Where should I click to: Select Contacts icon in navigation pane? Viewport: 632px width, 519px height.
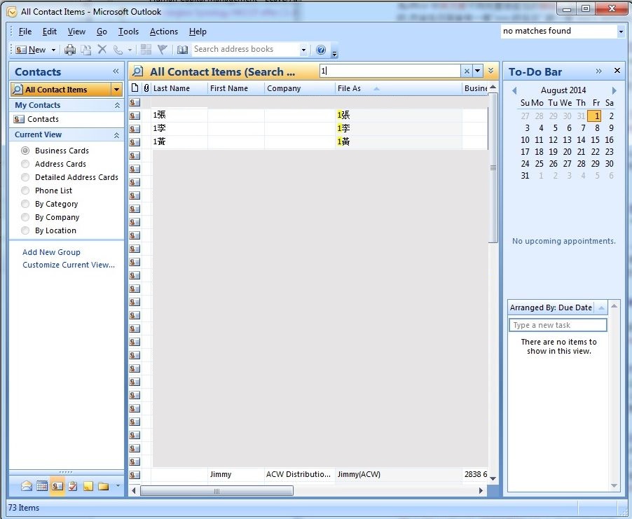pyautogui.click(x=57, y=486)
